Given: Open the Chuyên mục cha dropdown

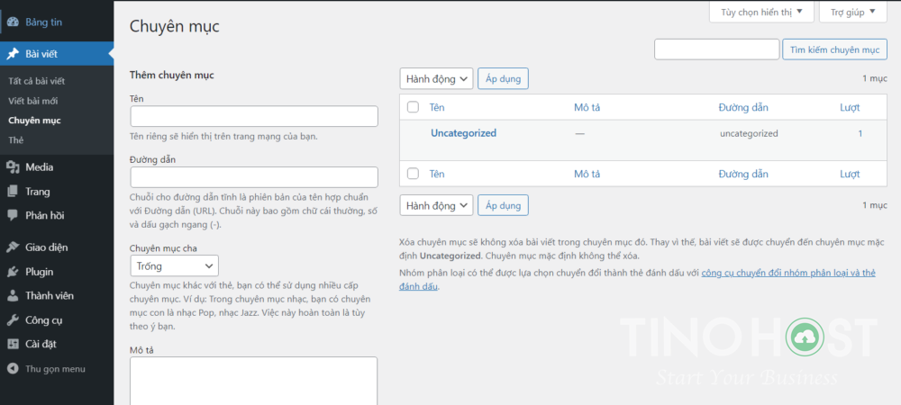Looking at the screenshot, I should pos(174,266).
